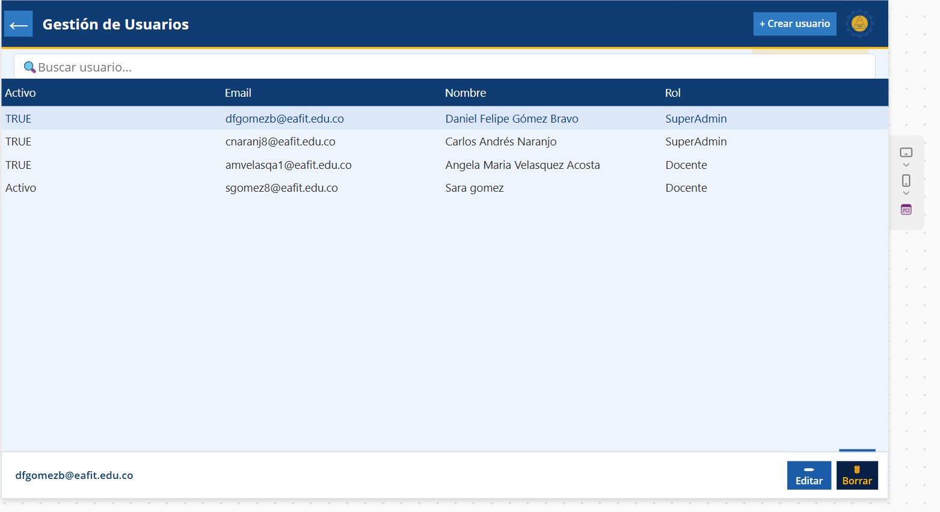Click TRUE status in Carlos Andrés row
The height and width of the screenshot is (512, 940).
(x=18, y=142)
